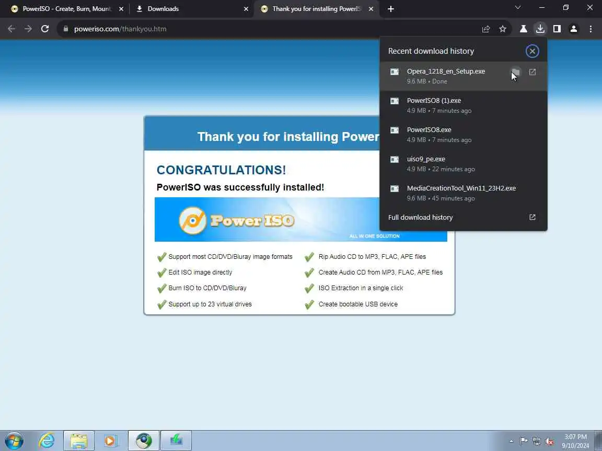Click the Power ISO banner image
Screen dimensions: 602x451
[300, 219]
